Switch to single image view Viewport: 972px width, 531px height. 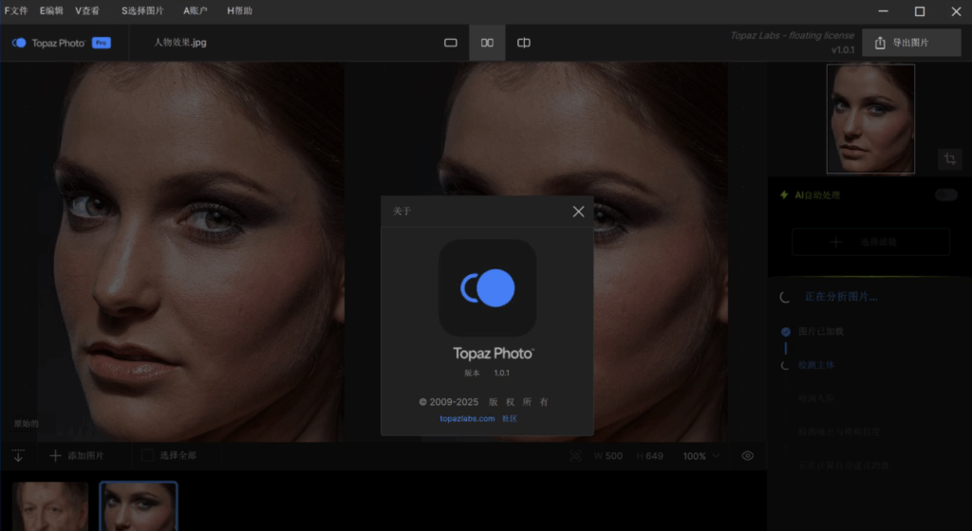click(451, 43)
